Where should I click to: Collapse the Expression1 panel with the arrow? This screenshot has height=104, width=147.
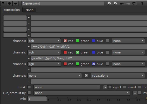3,3
